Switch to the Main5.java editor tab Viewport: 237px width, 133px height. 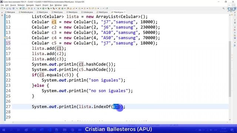point(102,12)
